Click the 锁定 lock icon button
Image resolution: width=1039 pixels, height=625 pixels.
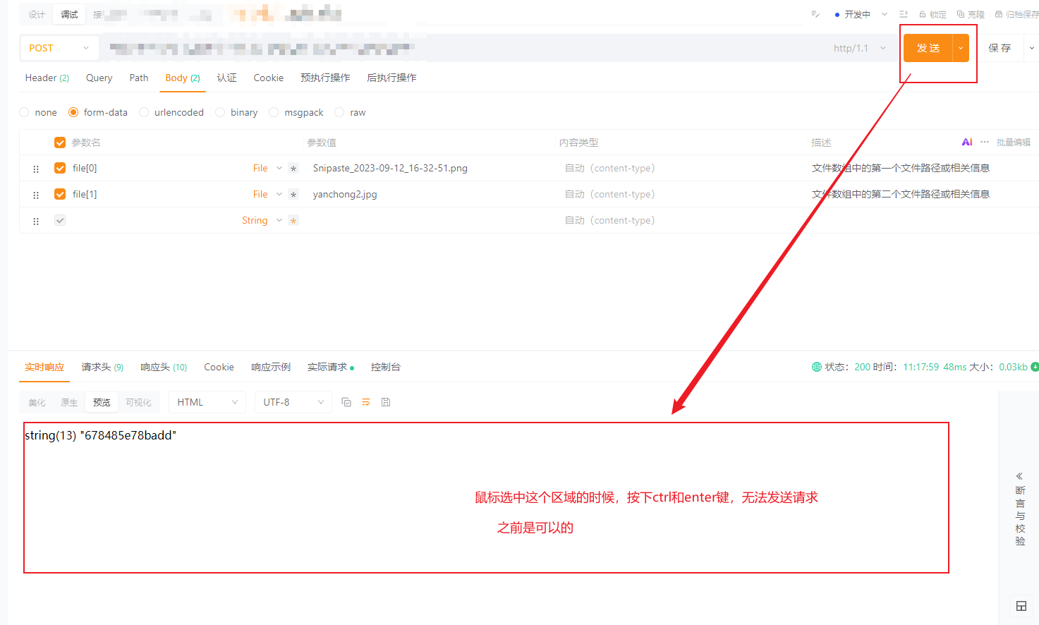[932, 14]
